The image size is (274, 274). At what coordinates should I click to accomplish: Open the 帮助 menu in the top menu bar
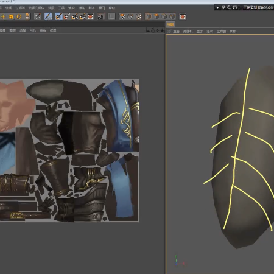[111, 8]
